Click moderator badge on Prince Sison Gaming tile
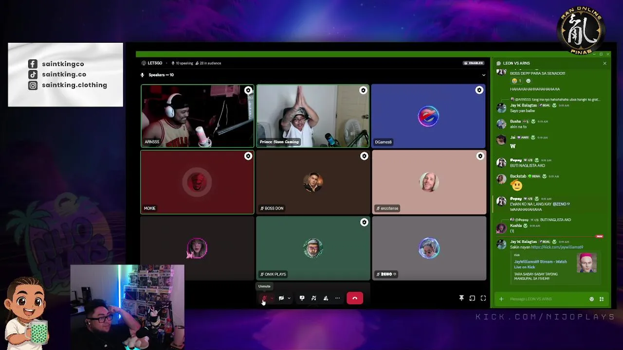The width and height of the screenshot is (623, 350). pyautogui.click(x=363, y=90)
